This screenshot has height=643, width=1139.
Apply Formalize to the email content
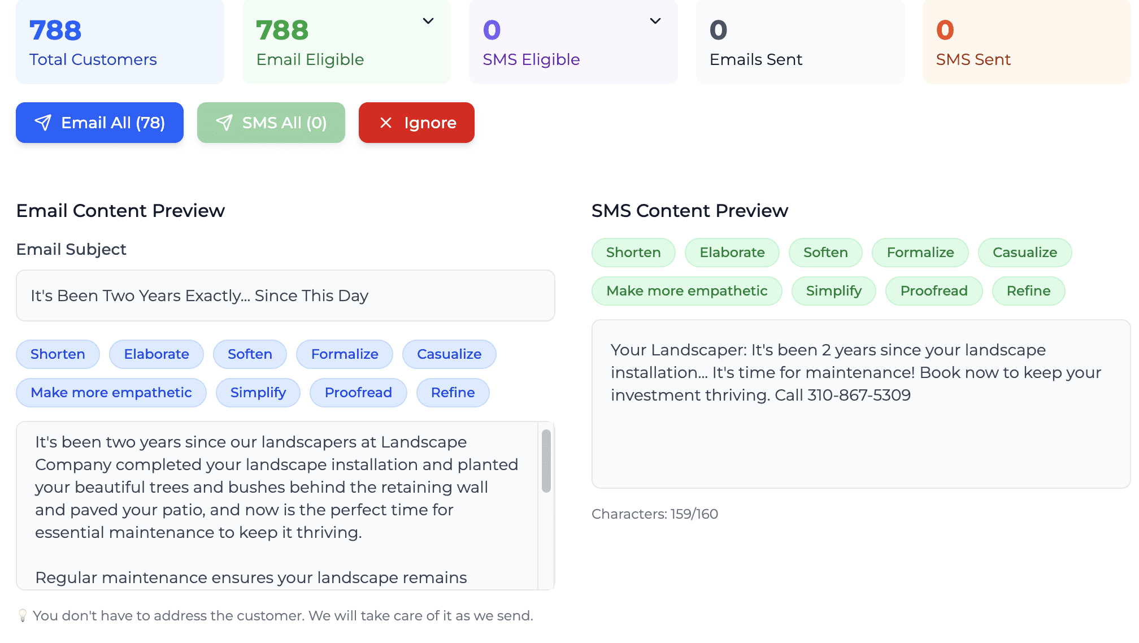[x=344, y=354]
